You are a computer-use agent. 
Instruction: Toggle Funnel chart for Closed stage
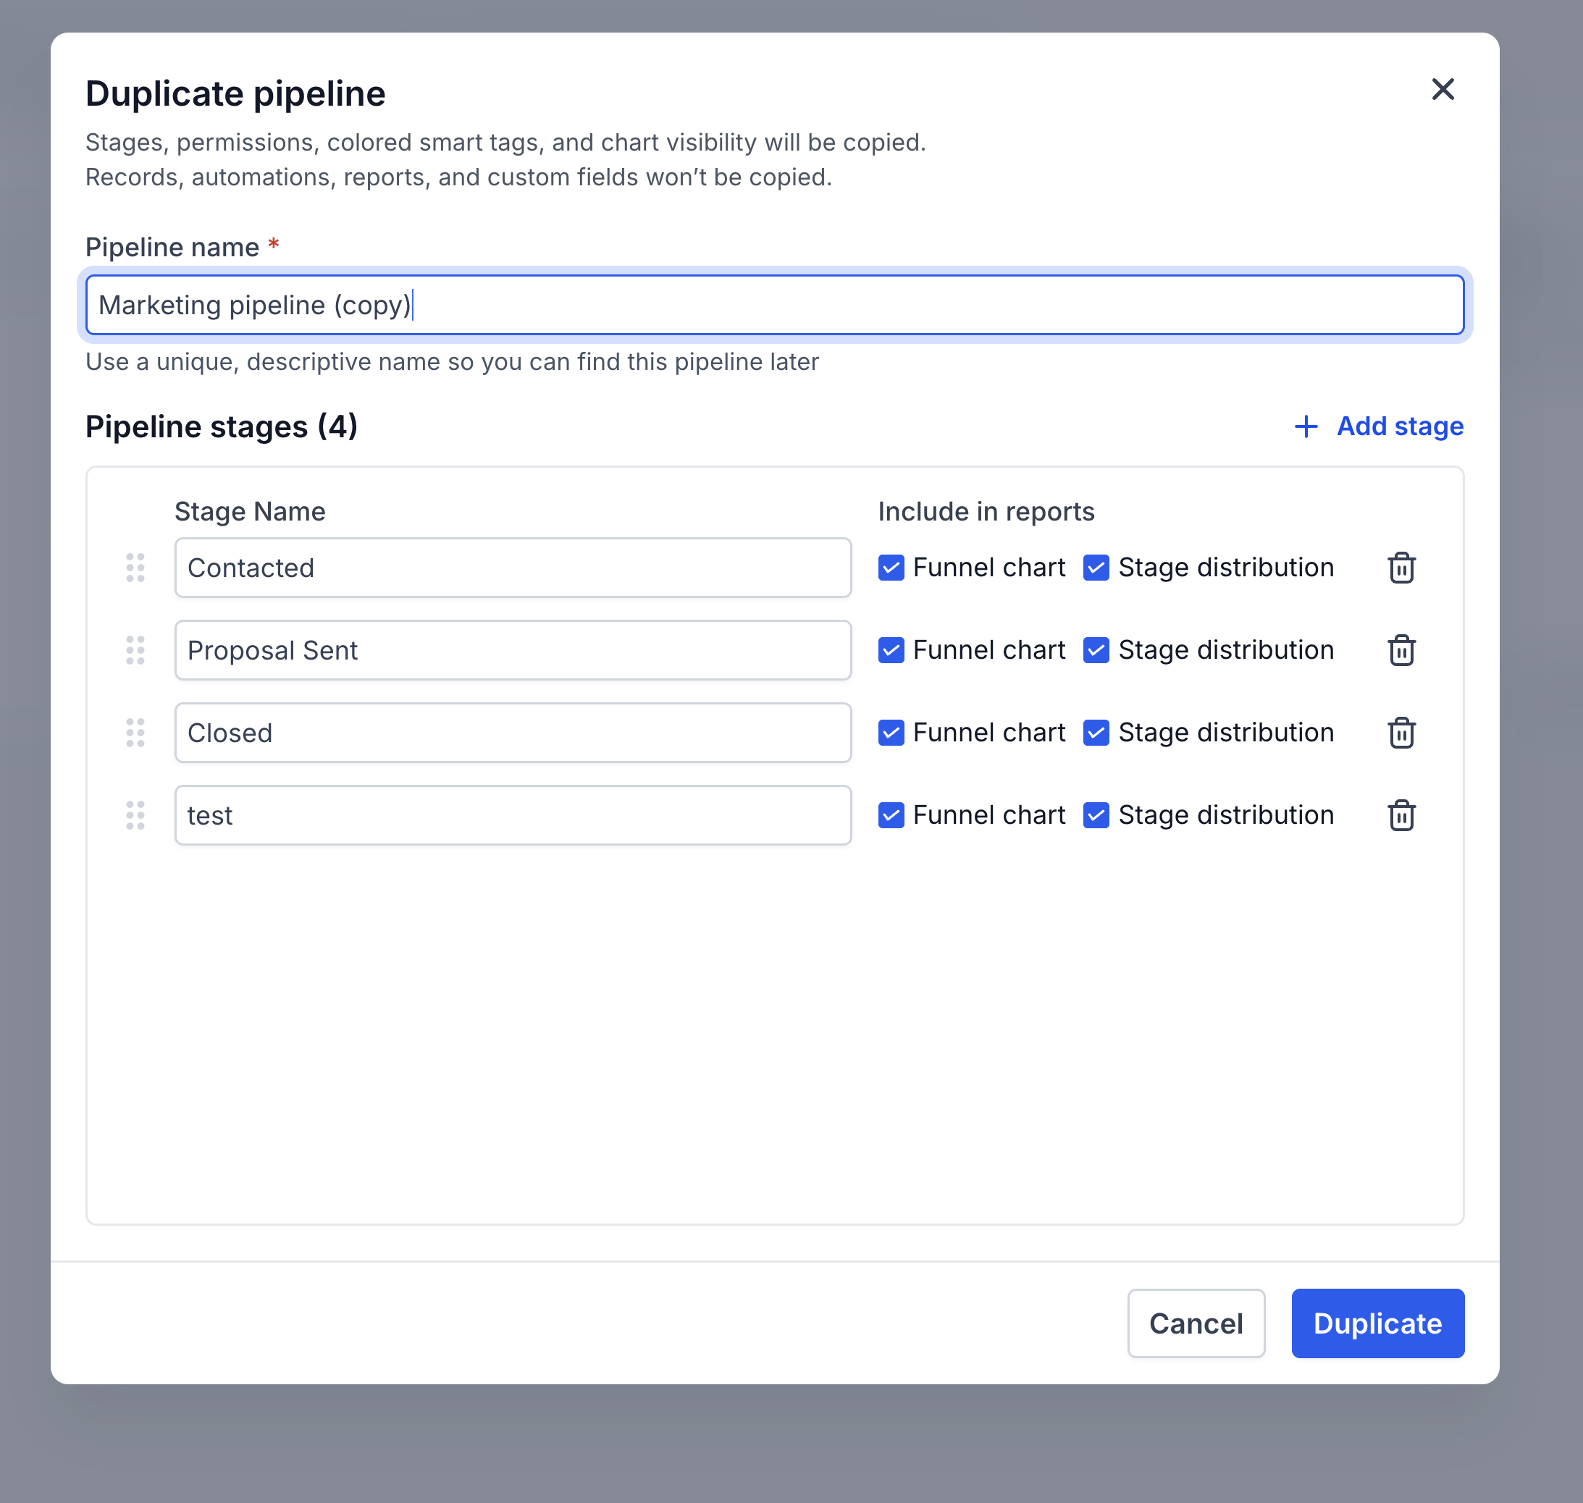click(891, 733)
